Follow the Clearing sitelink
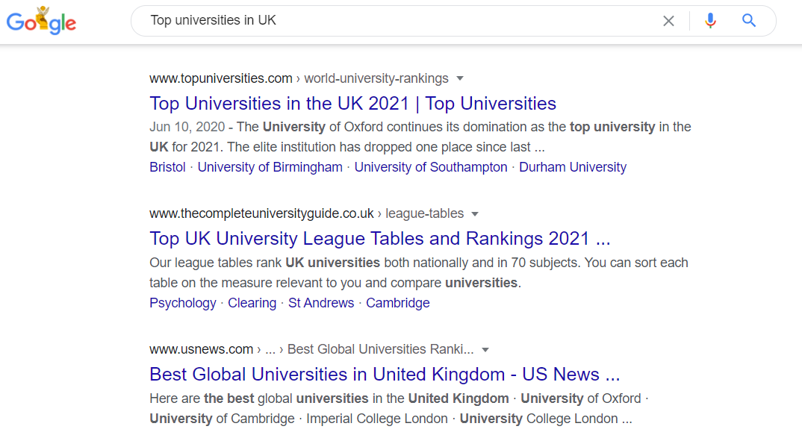This screenshot has width=802, height=441. [x=252, y=303]
